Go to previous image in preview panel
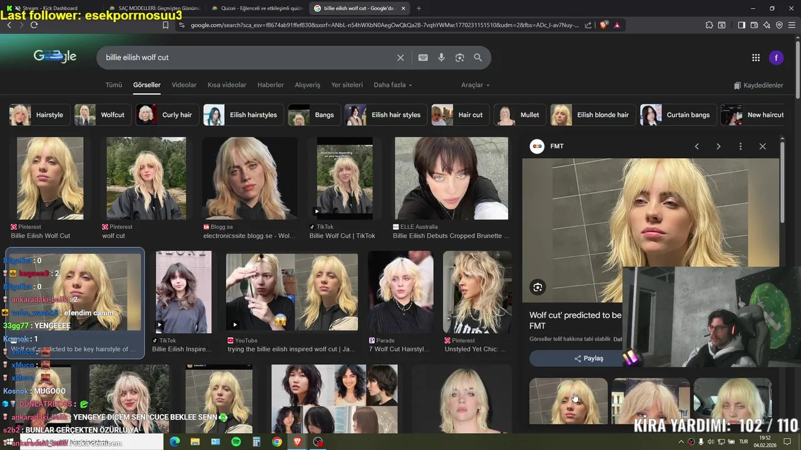801x450 pixels. pos(696,146)
